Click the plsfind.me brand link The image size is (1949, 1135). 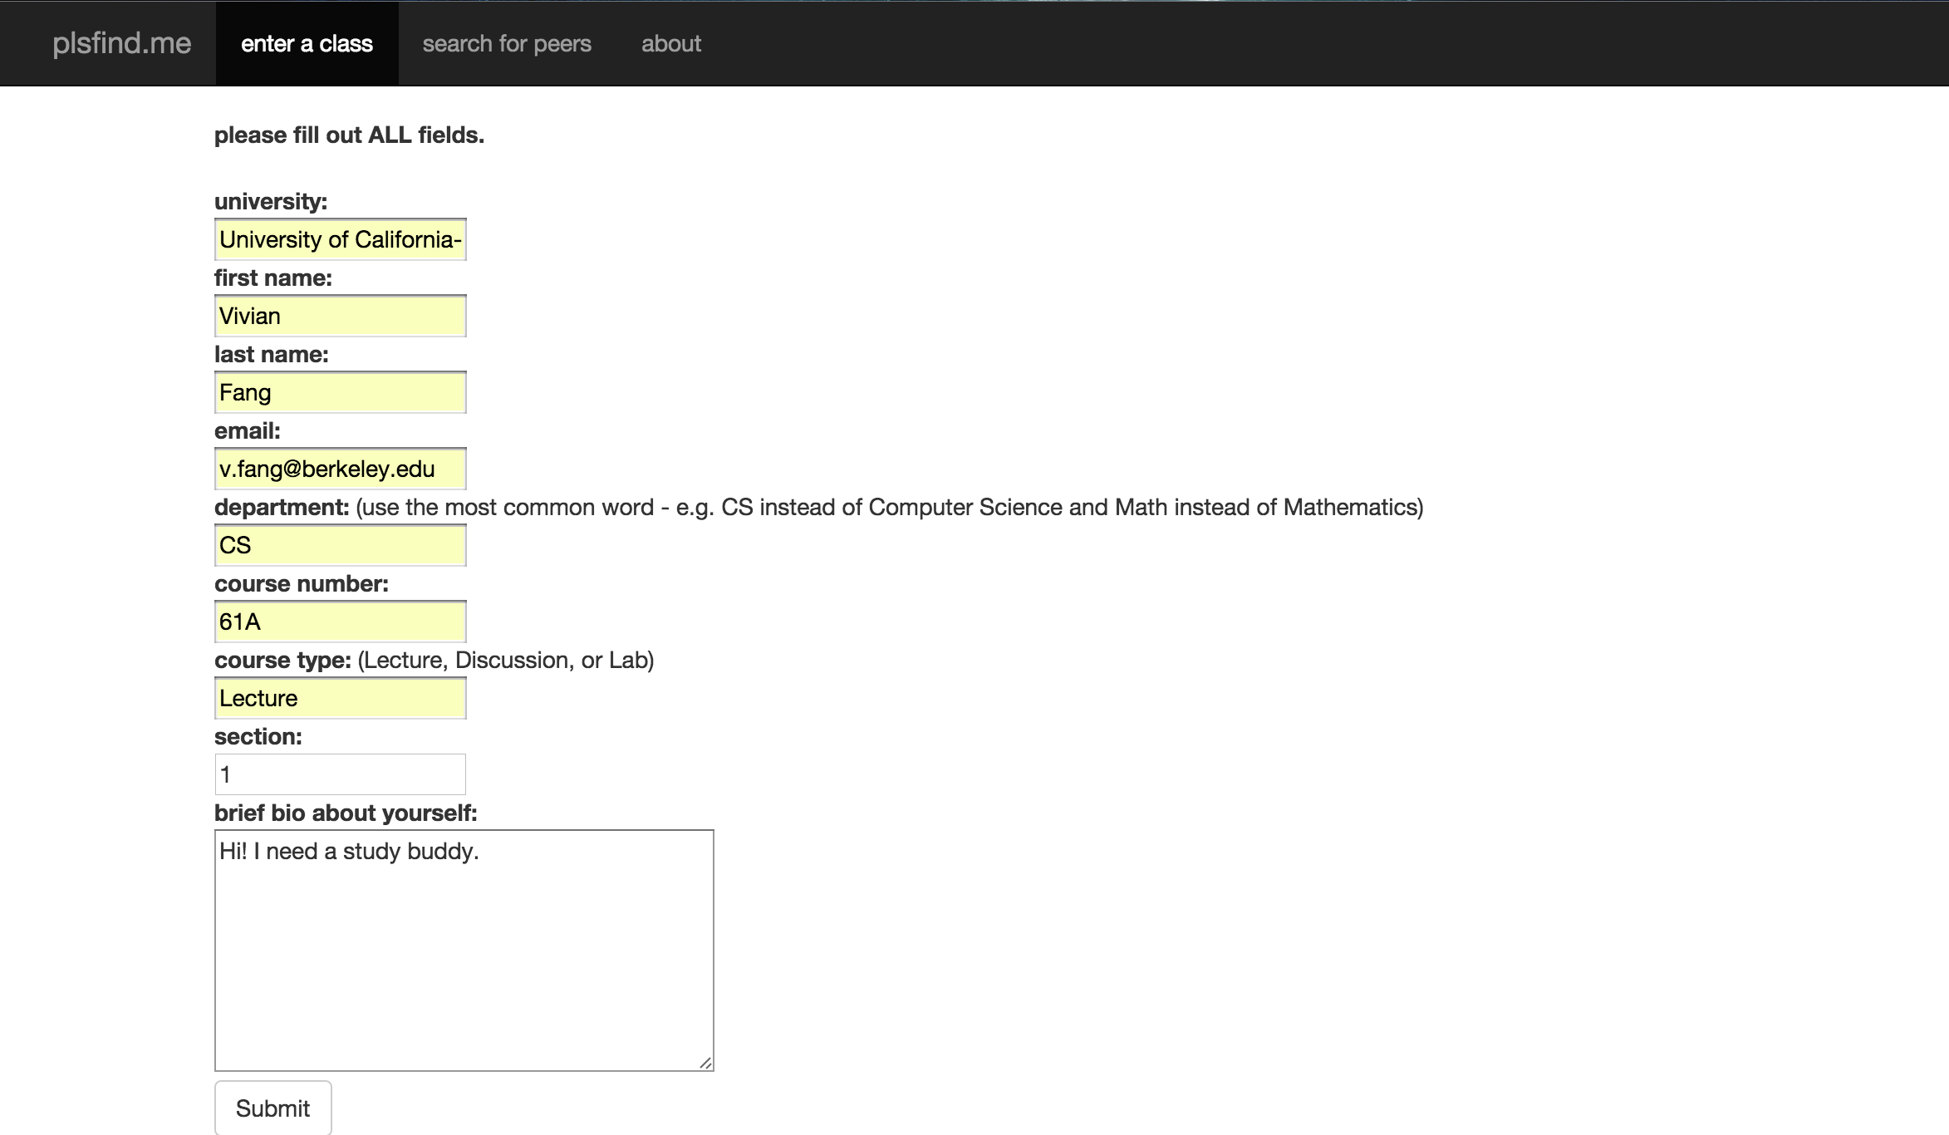[121, 43]
